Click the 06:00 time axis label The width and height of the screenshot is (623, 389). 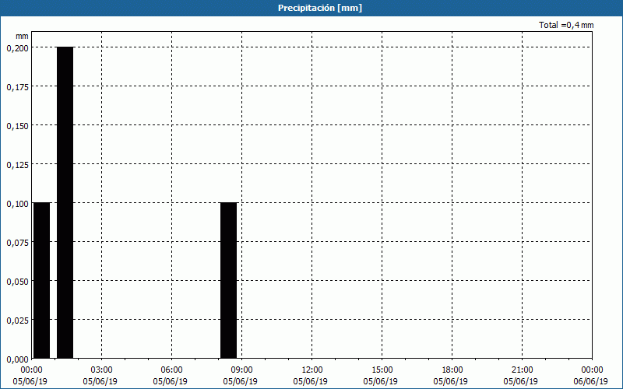click(171, 370)
